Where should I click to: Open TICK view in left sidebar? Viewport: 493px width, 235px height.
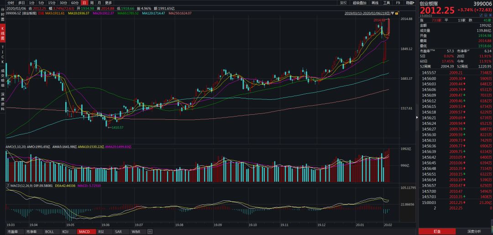3,55
